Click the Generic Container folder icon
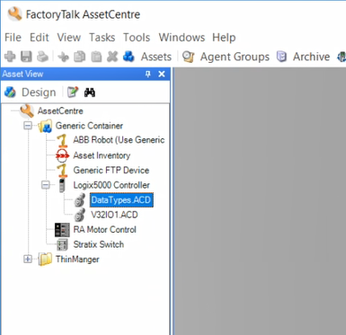Viewport: 346px width, 335px height. pos(45,126)
